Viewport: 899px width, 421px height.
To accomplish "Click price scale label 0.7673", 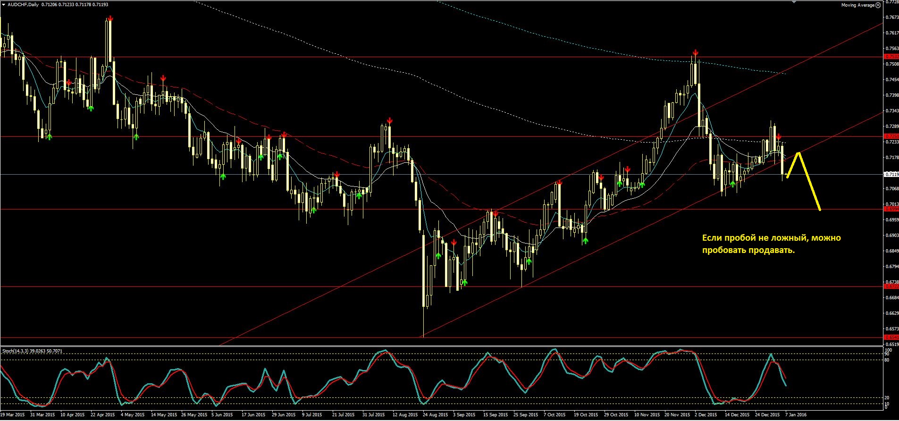I will pyautogui.click(x=892, y=17).
